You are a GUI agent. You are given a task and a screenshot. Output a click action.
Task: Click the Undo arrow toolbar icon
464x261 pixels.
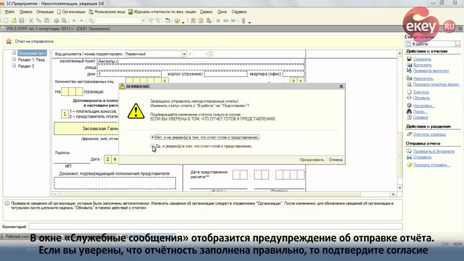74,21
